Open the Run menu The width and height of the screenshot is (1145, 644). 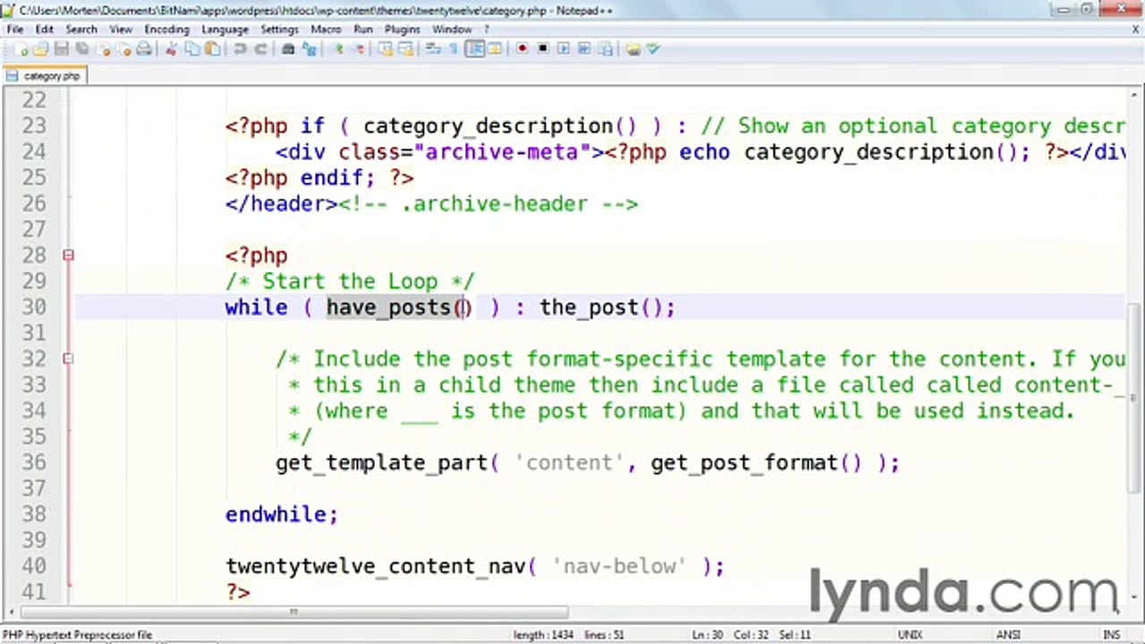362,30
